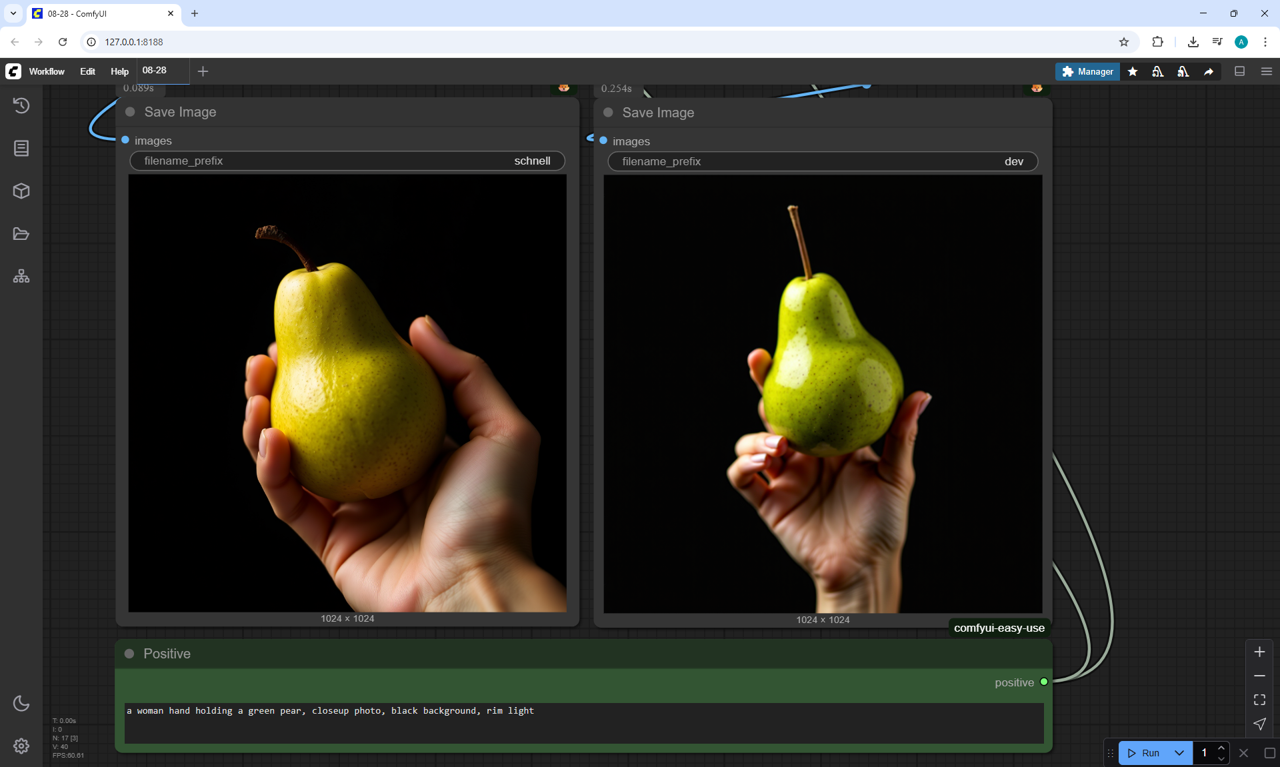The image size is (1280, 767).
Task: Click the Run button
Action: point(1145,753)
